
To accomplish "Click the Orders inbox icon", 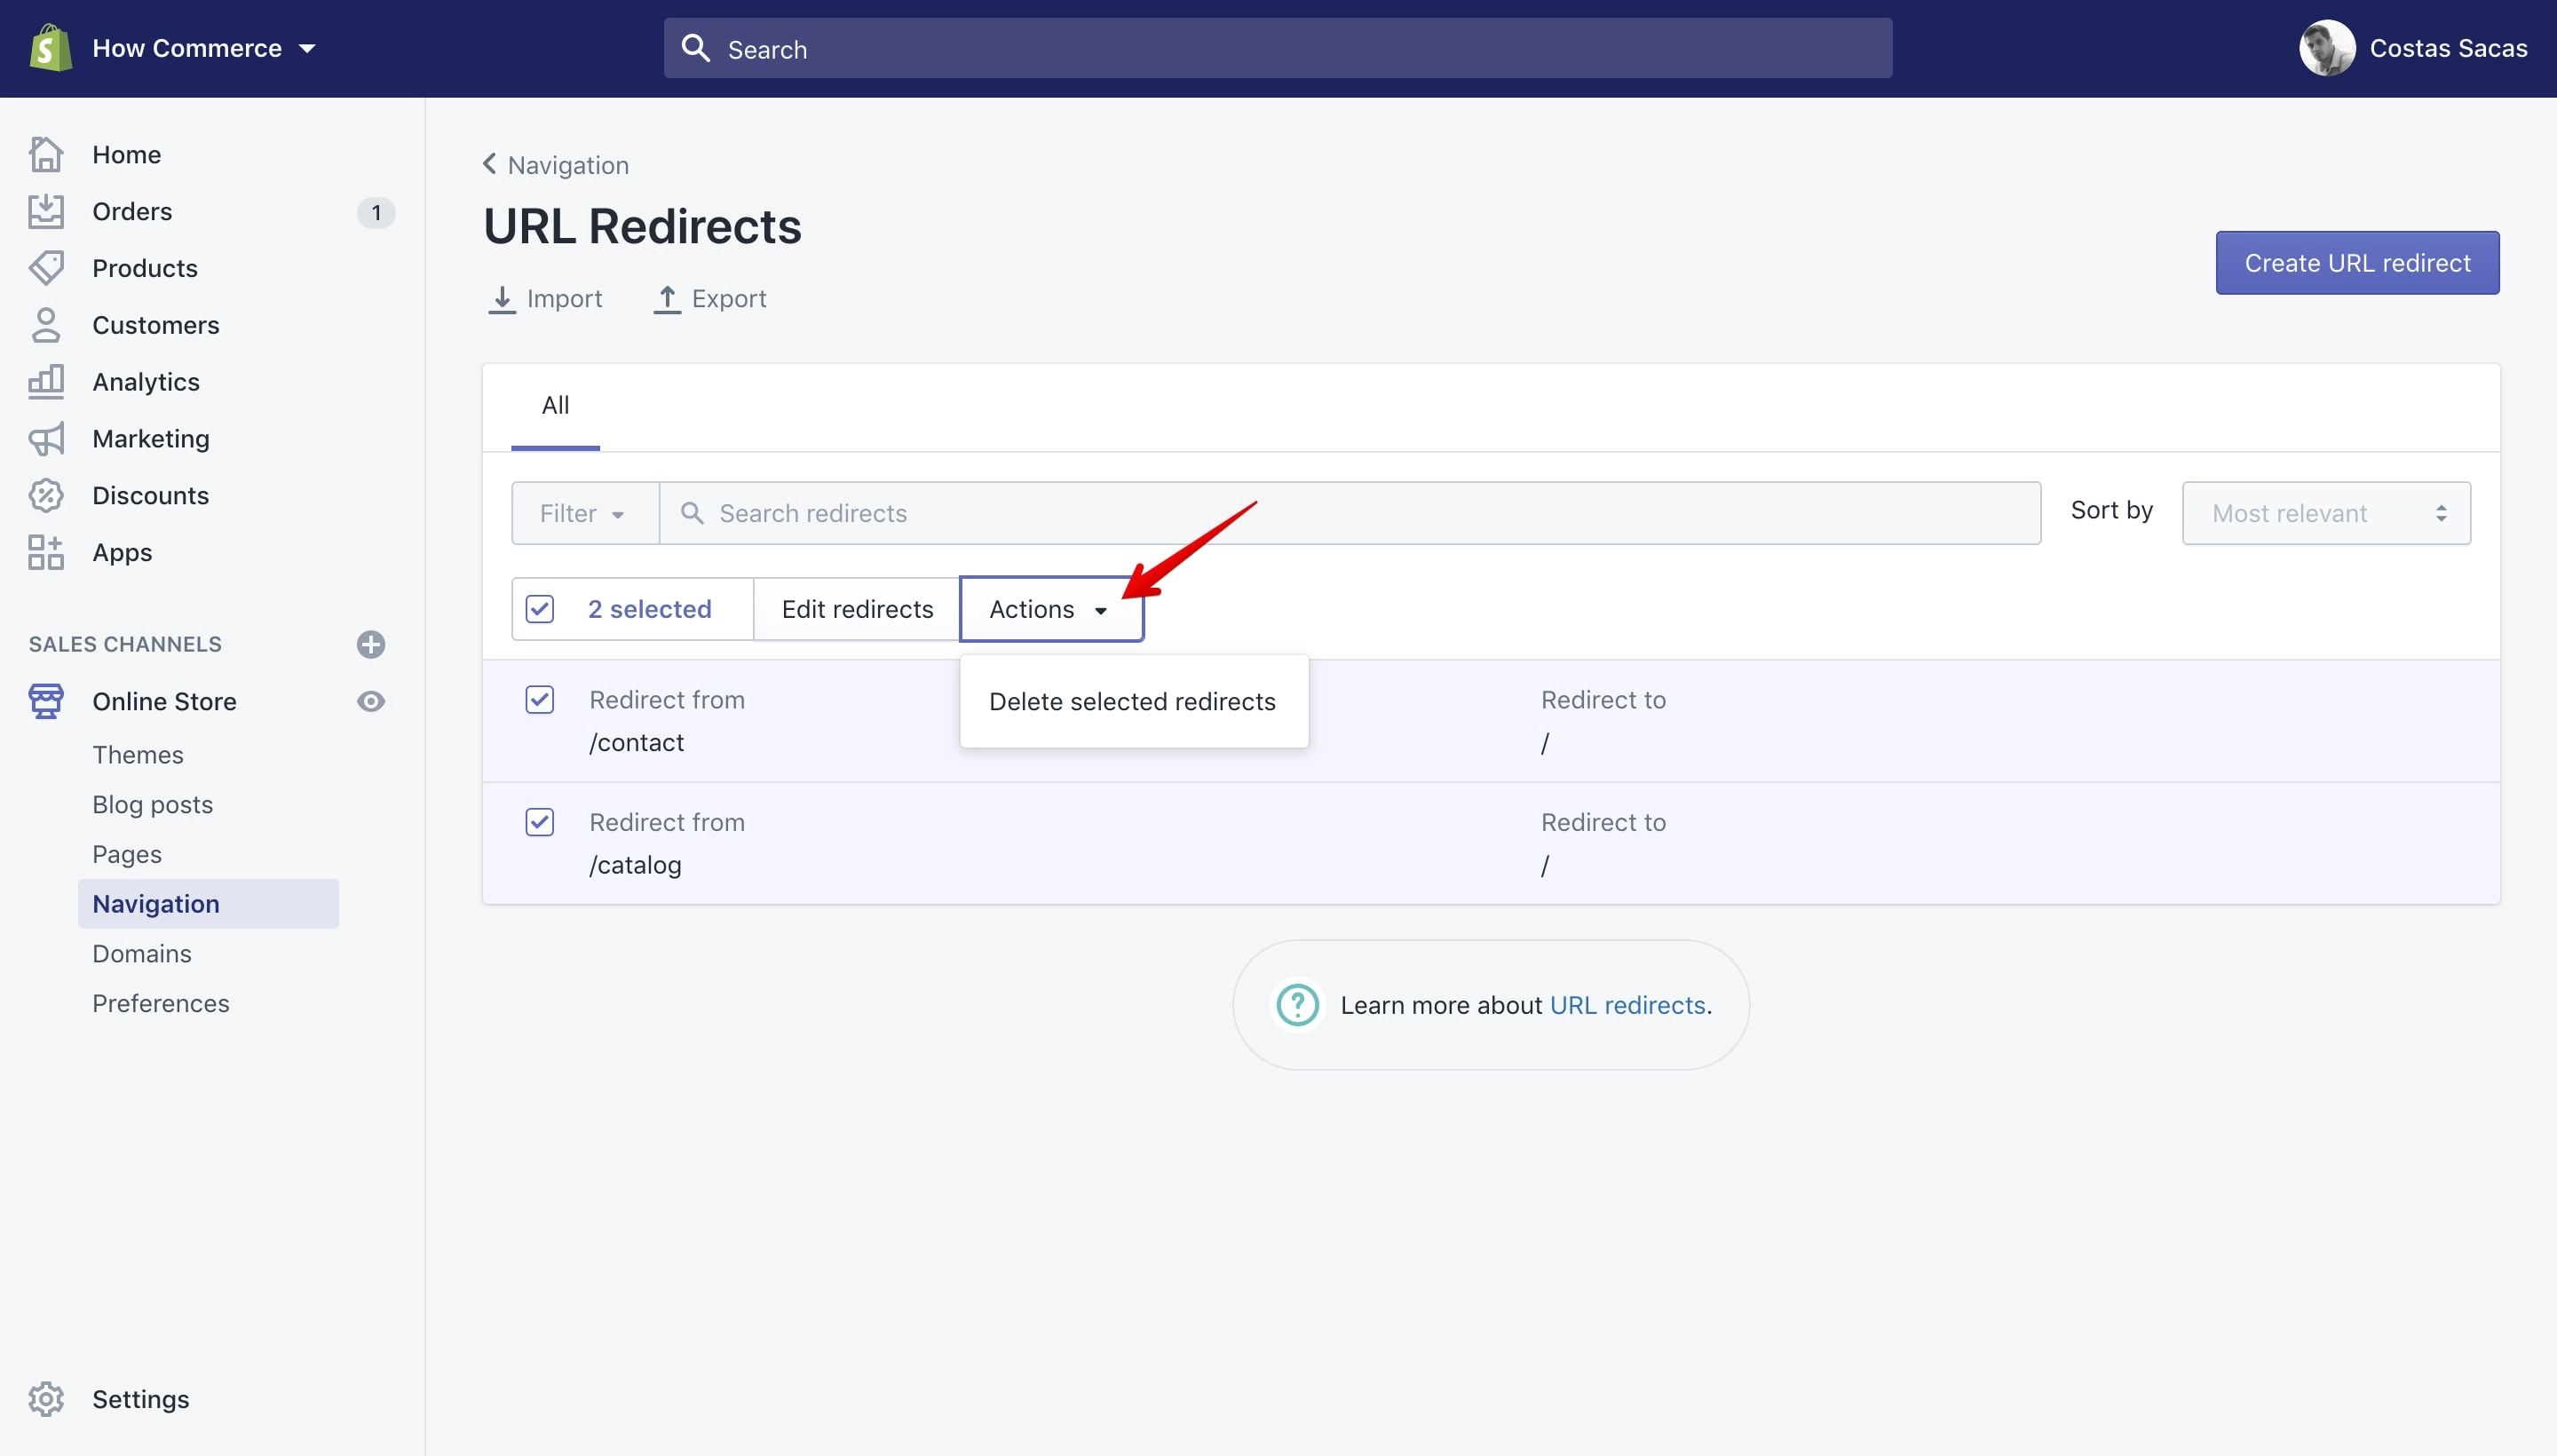I will (46, 211).
